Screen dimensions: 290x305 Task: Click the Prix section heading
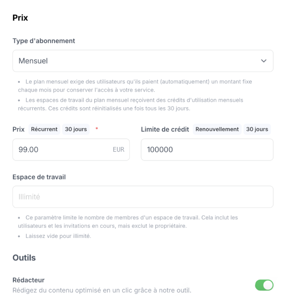tap(20, 18)
